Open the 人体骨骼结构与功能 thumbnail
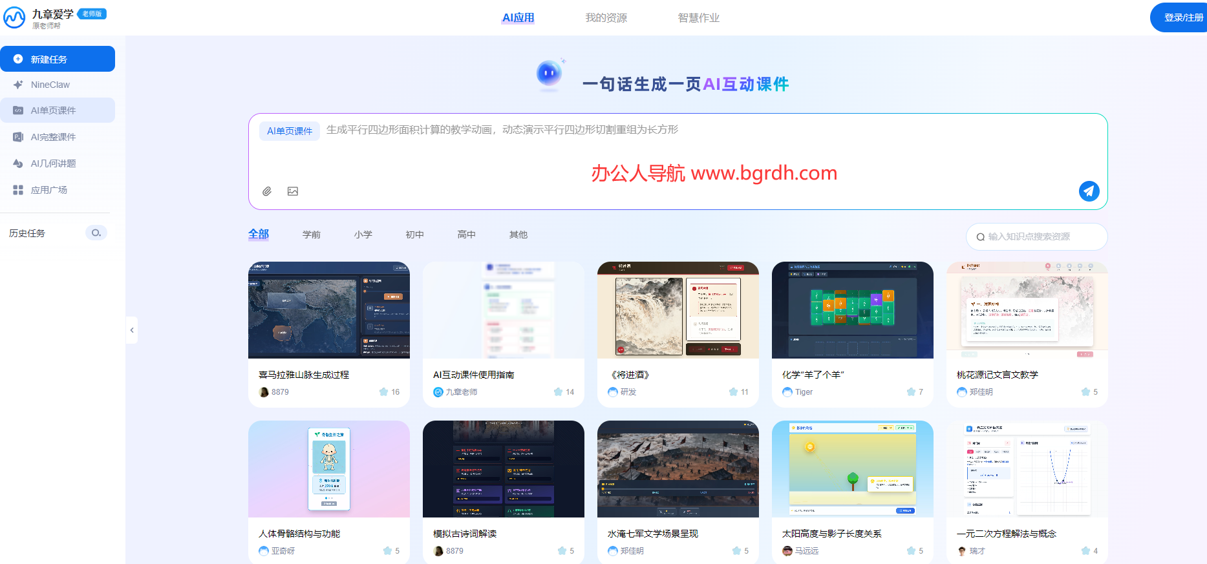Viewport: 1207px width, 564px height. (x=329, y=469)
